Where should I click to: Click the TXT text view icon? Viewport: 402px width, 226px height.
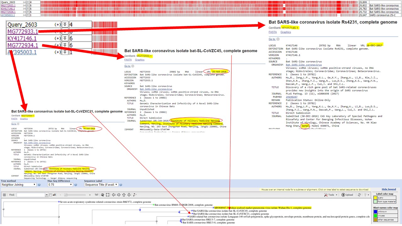click(x=96, y=195)
